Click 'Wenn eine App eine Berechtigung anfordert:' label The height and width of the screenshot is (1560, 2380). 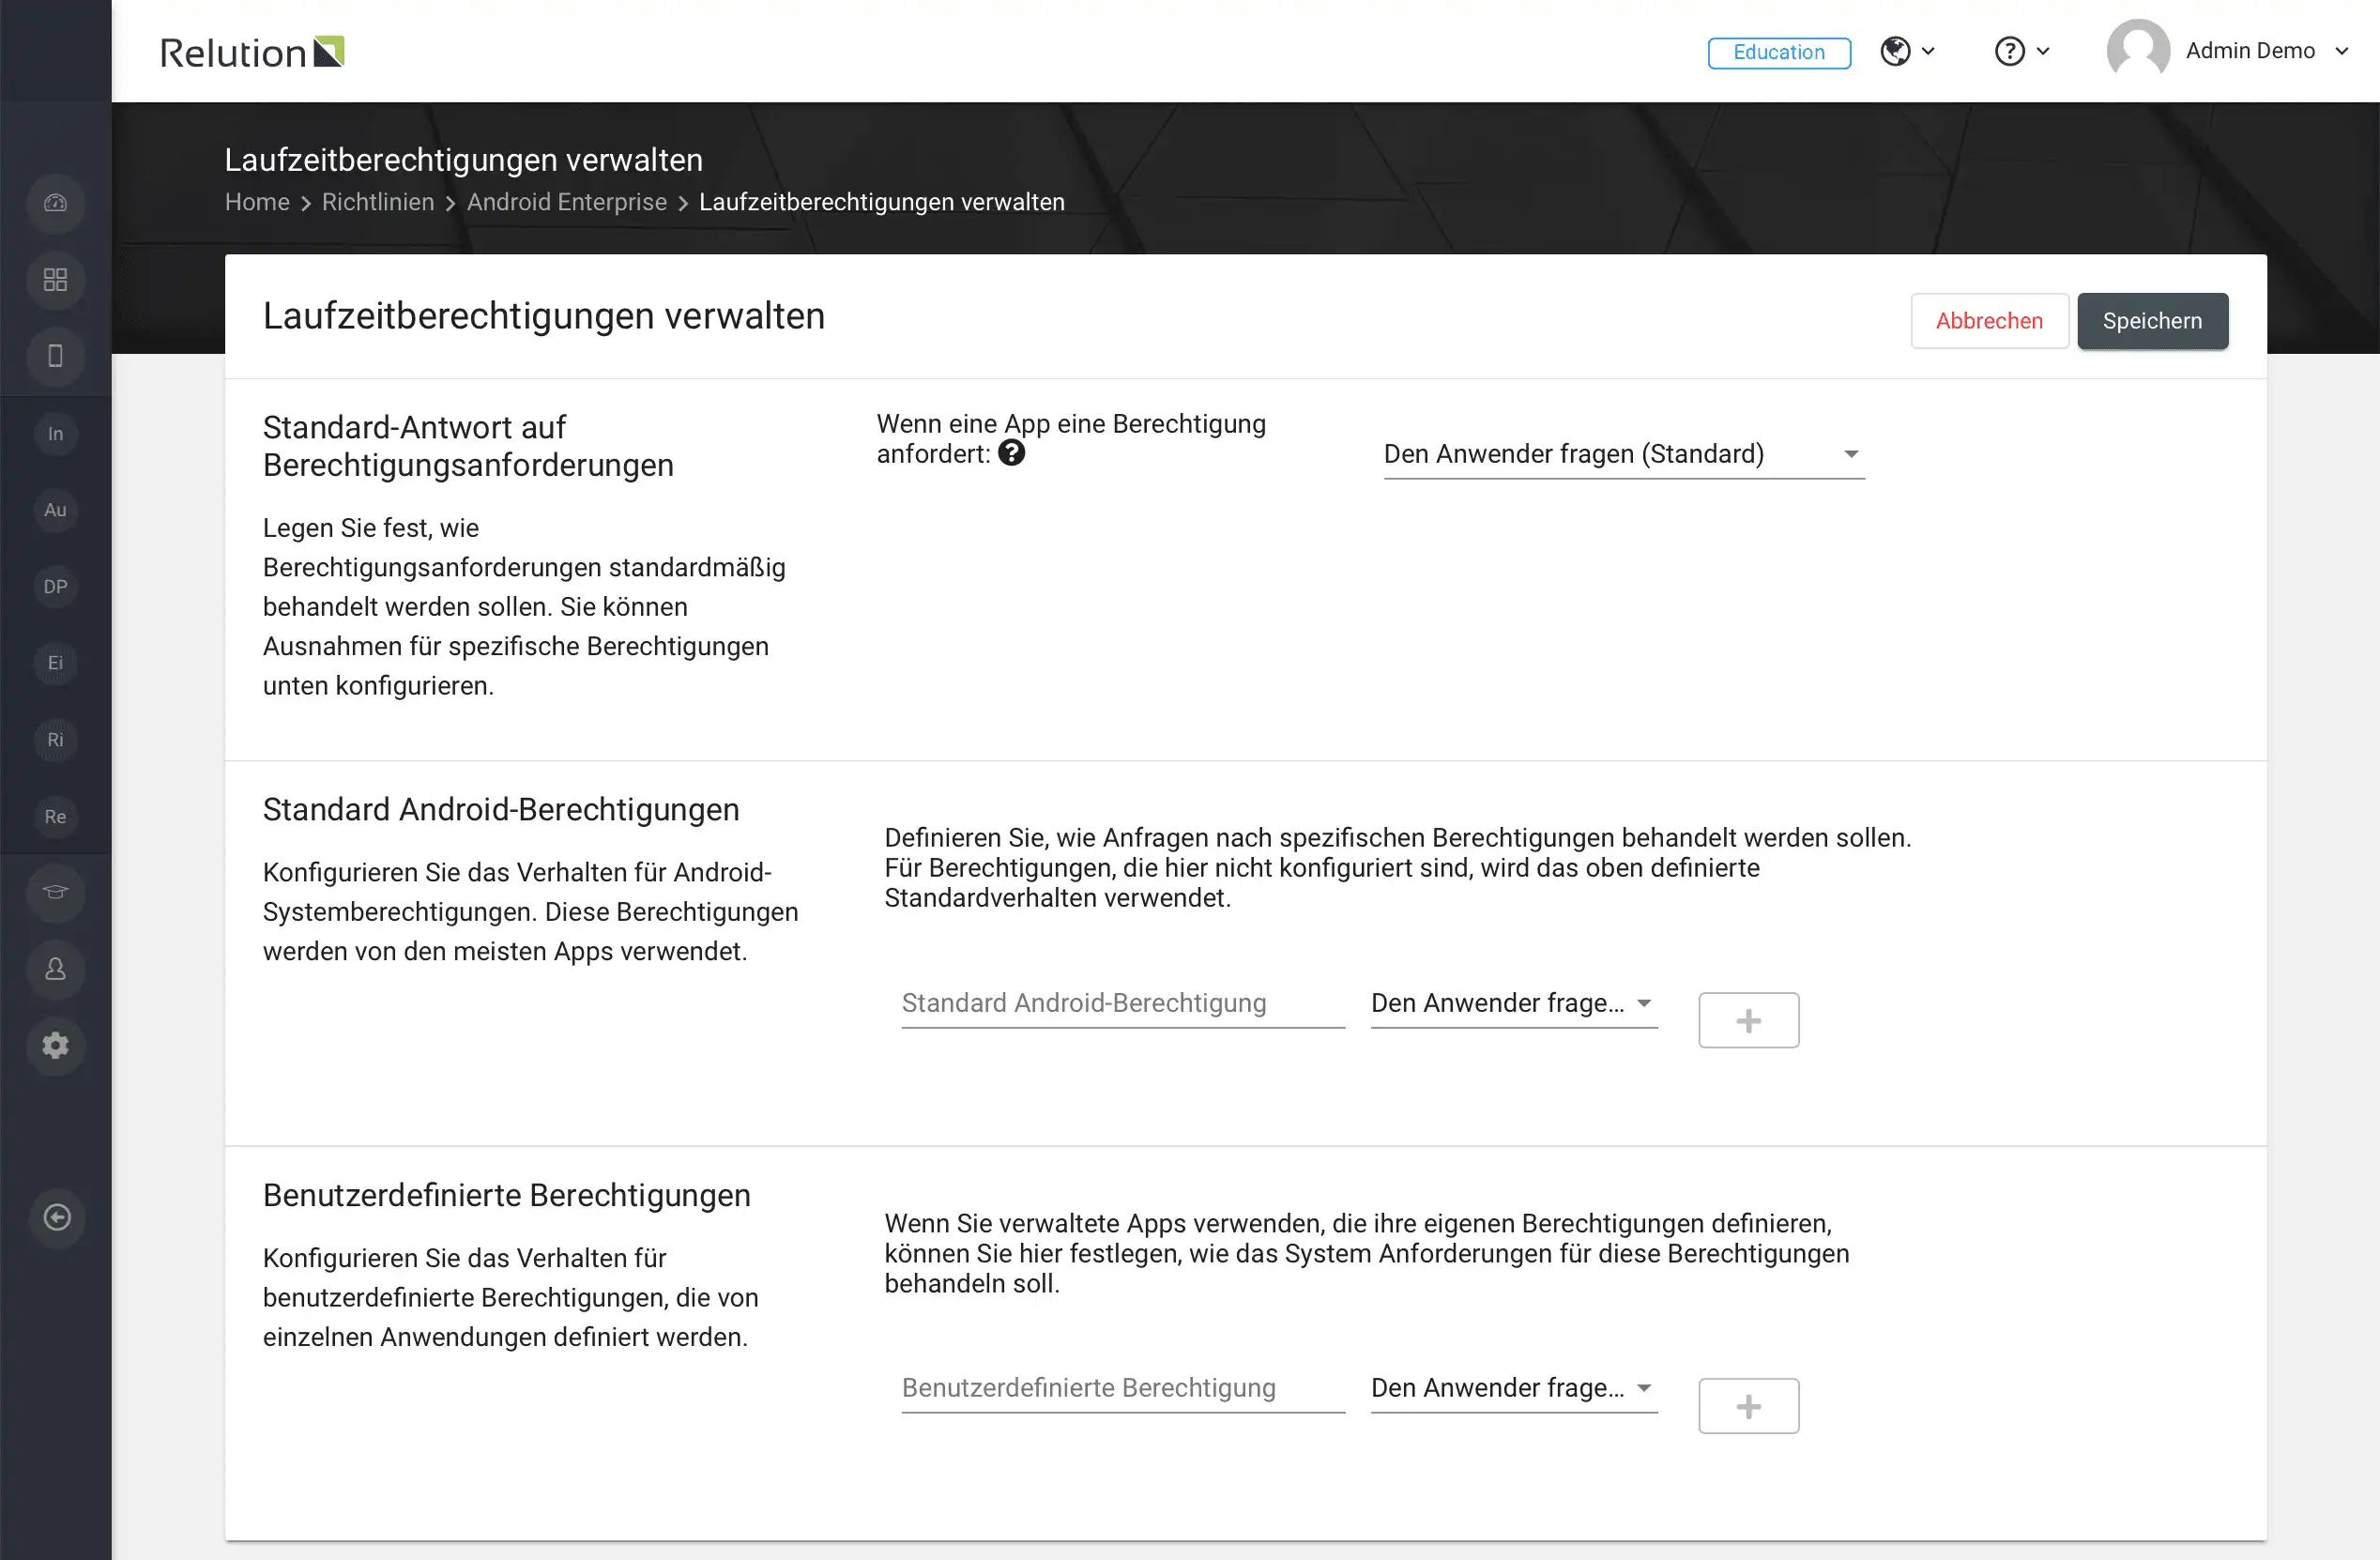[1071, 439]
